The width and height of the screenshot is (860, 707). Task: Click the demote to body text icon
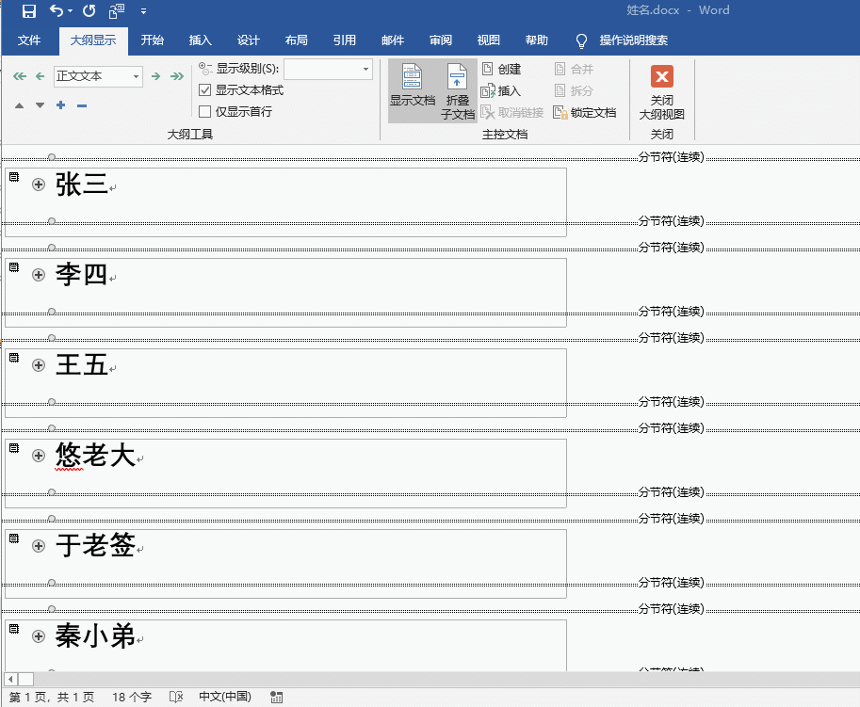click(x=177, y=76)
